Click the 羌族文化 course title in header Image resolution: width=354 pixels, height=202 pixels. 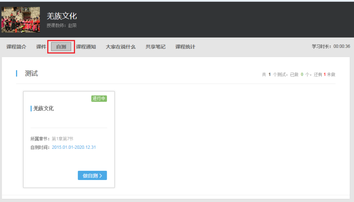click(x=62, y=16)
